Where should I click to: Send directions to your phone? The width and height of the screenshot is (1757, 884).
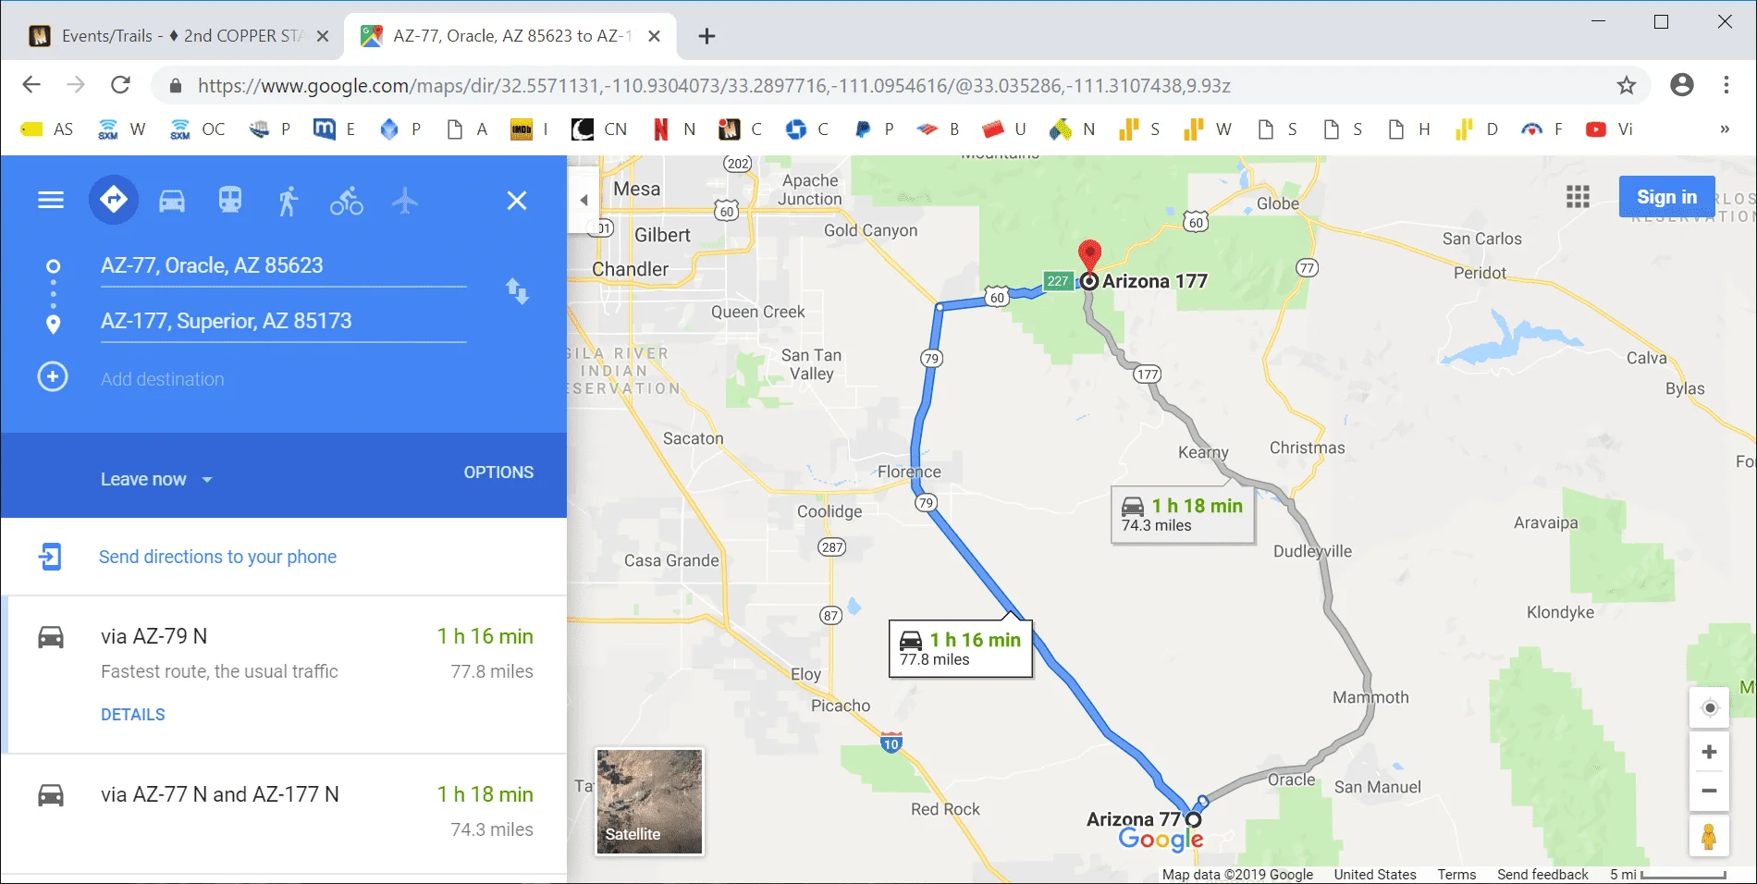point(217,557)
